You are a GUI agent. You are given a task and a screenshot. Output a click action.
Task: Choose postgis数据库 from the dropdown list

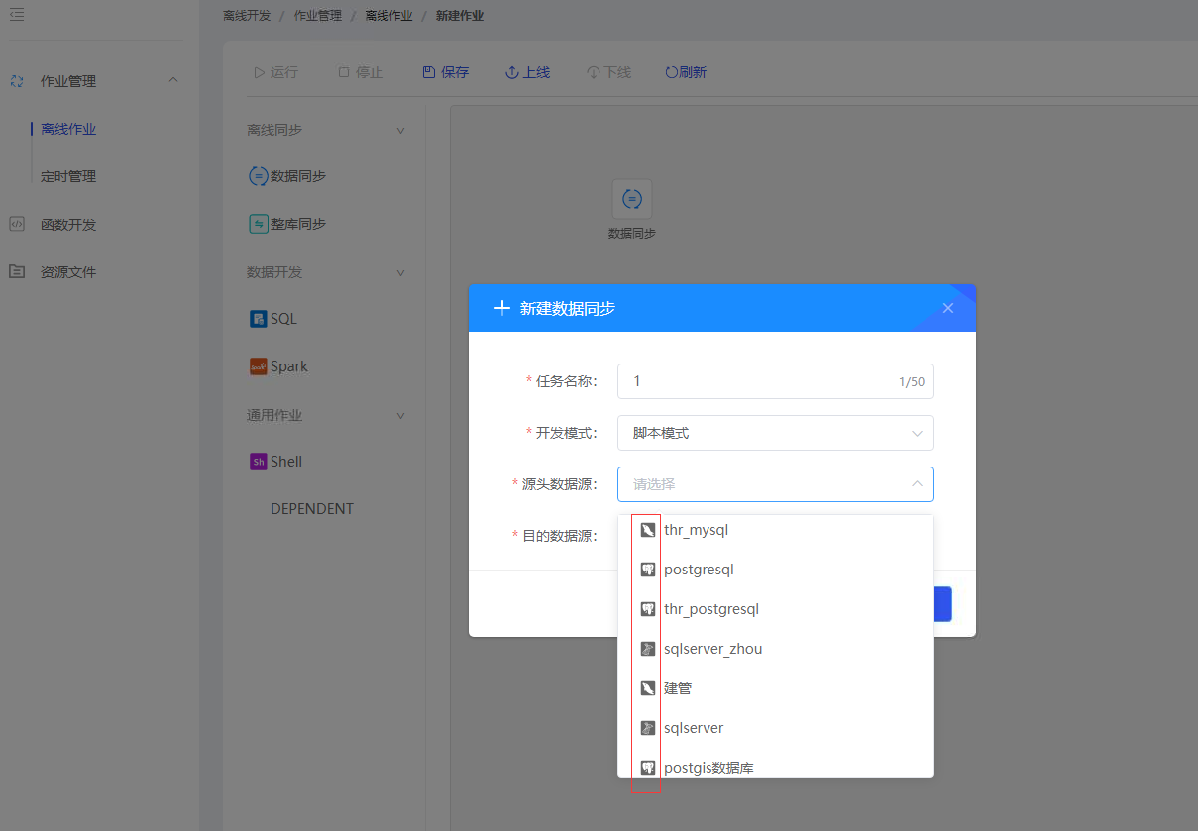pyautogui.click(x=708, y=767)
